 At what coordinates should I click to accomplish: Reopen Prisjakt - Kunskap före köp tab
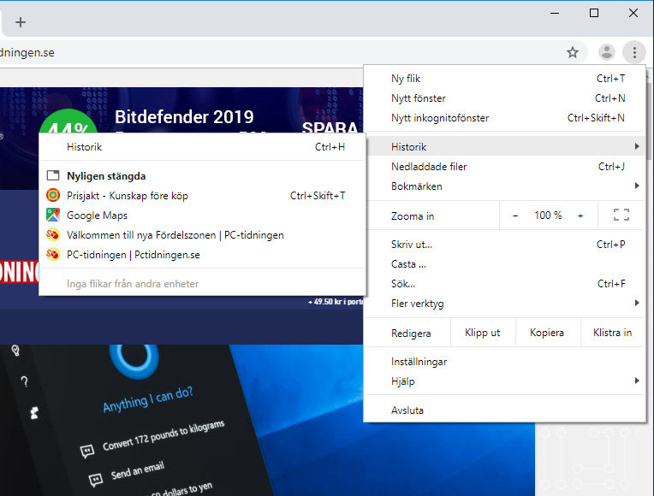coord(202,196)
